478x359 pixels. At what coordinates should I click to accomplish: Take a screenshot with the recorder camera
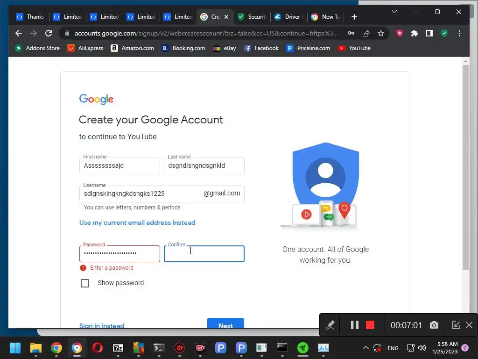tap(434, 325)
